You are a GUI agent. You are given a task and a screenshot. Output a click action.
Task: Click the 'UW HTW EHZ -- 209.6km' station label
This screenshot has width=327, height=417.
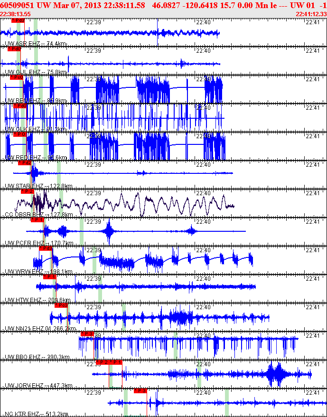coord(38,300)
